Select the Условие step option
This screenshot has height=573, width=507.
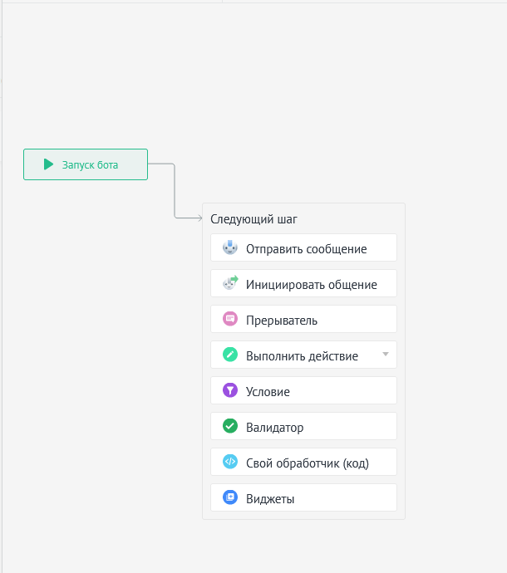click(x=303, y=390)
